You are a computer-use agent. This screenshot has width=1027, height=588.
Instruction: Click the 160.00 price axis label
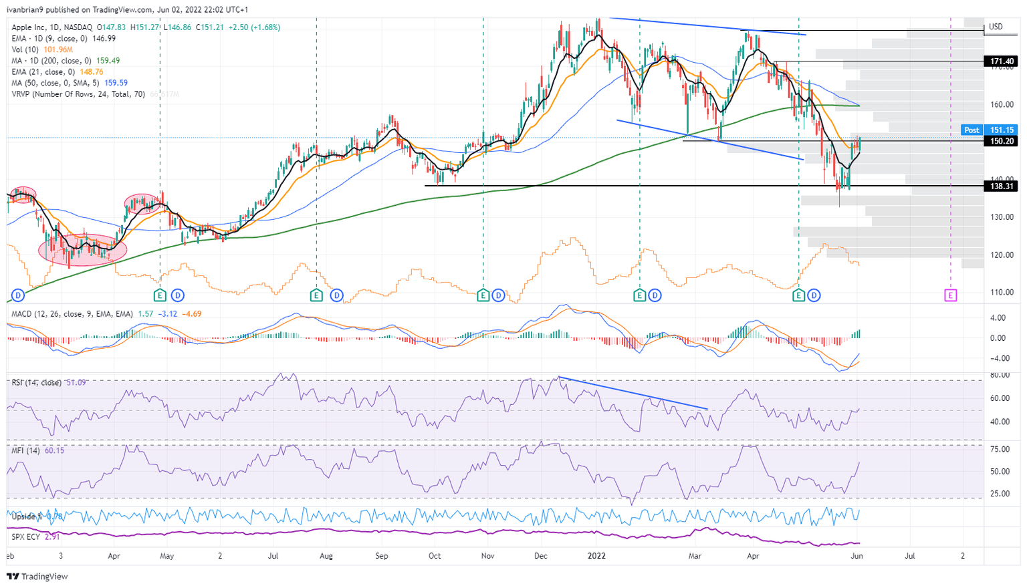[1002, 105]
